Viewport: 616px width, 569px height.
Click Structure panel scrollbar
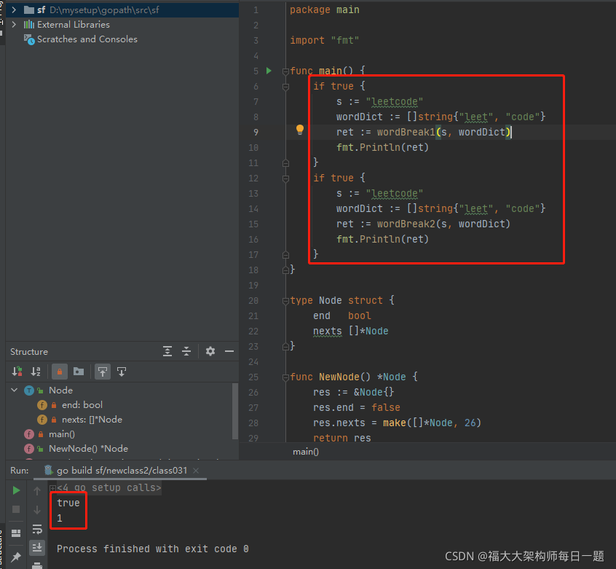[x=235, y=411]
